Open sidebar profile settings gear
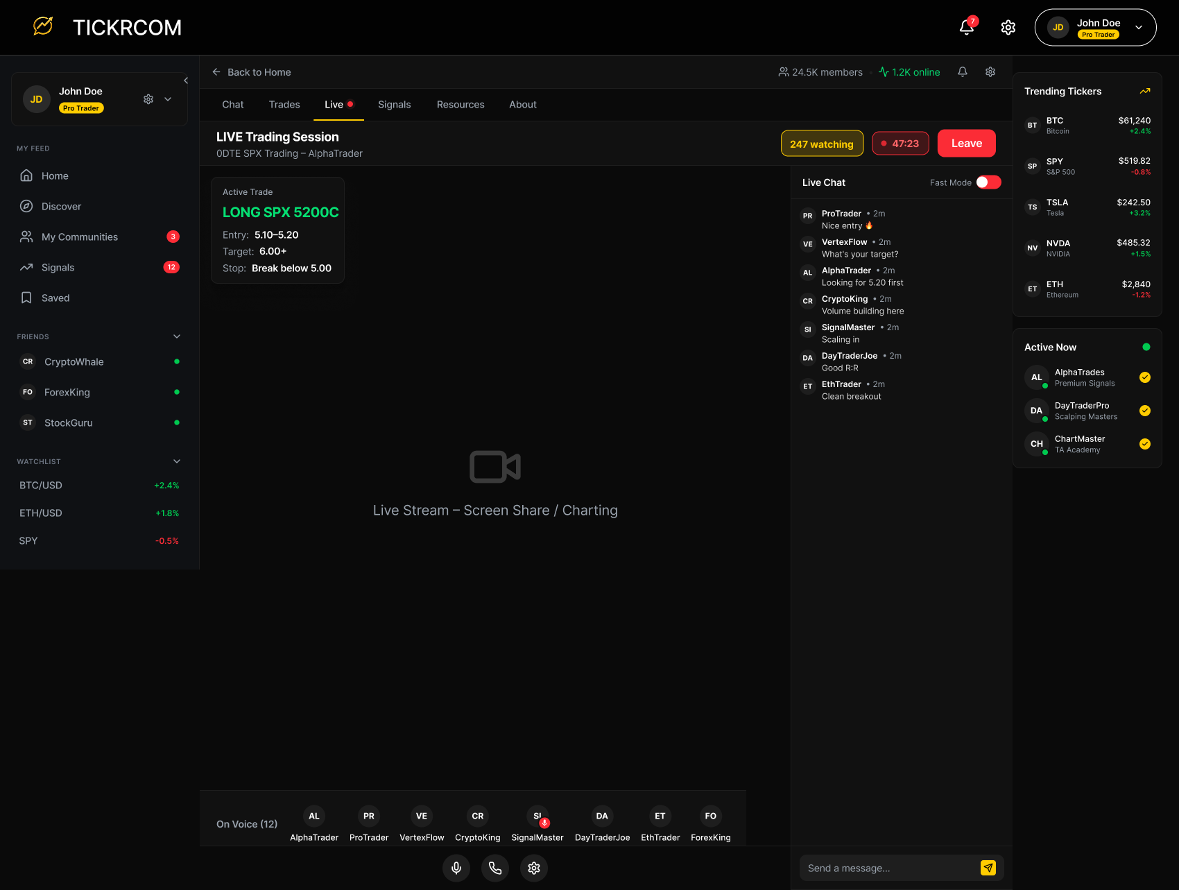Screen dimensions: 1179x890 pyautogui.click(x=148, y=99)
